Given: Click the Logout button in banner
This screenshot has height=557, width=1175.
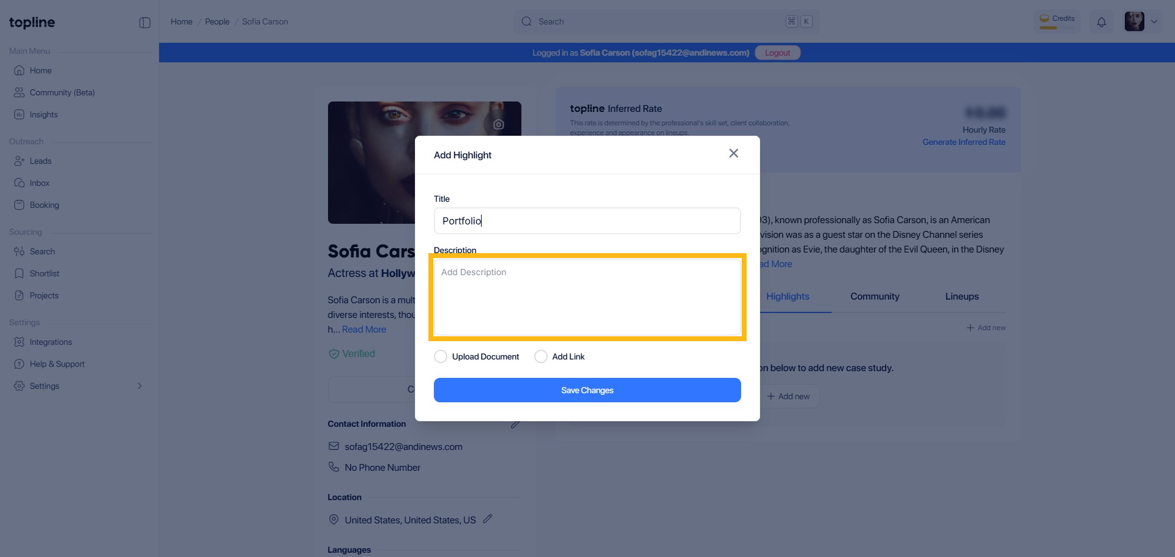Looking at the screenshot, I should (x=777, y=53).
